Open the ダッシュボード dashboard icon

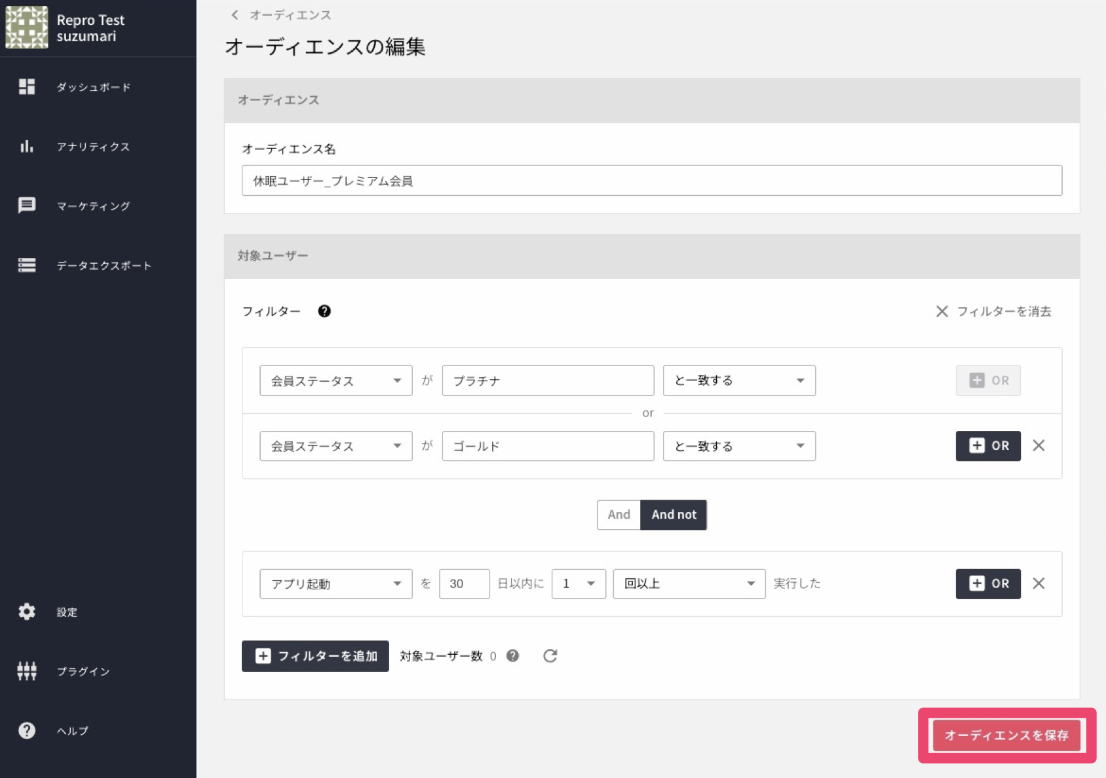tap(27, 86)
